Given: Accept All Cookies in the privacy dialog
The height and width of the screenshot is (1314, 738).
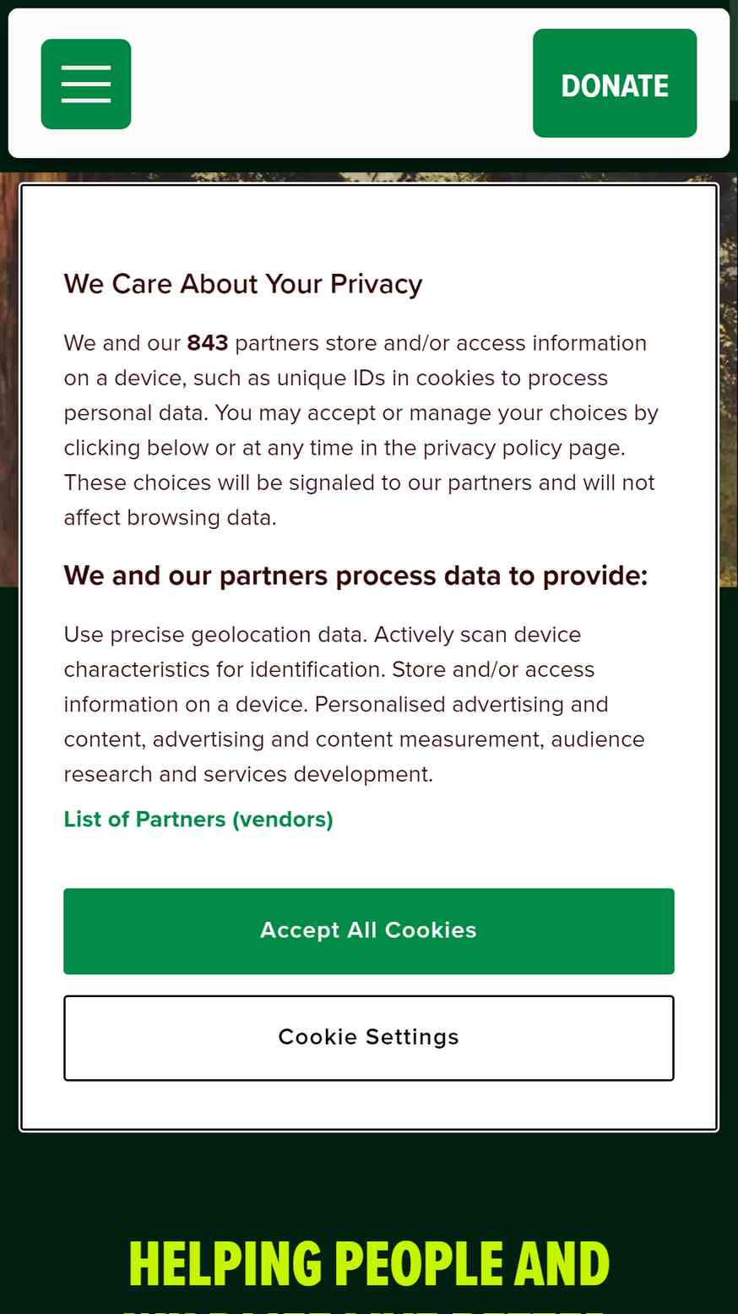Looking at the screenshot, I should [369, 930].
